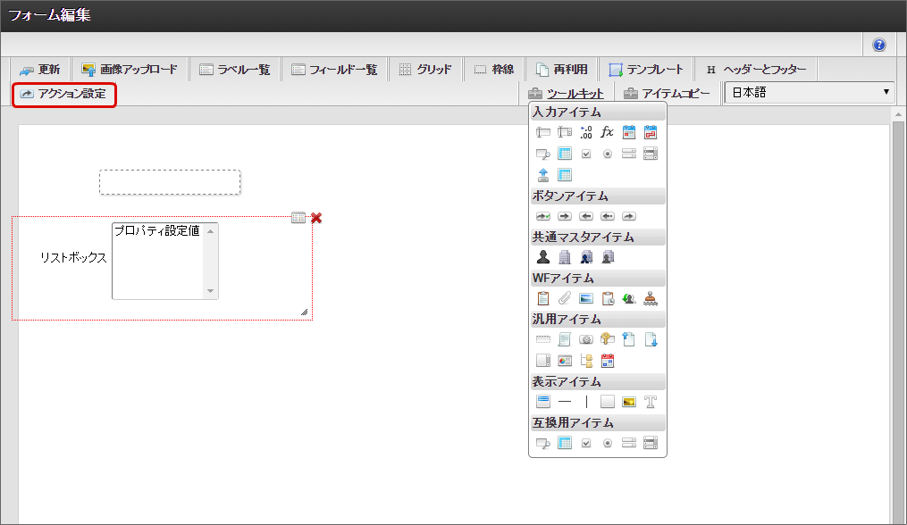
Task: Select the stamp icon in WF items
Action: pos(651,299)
